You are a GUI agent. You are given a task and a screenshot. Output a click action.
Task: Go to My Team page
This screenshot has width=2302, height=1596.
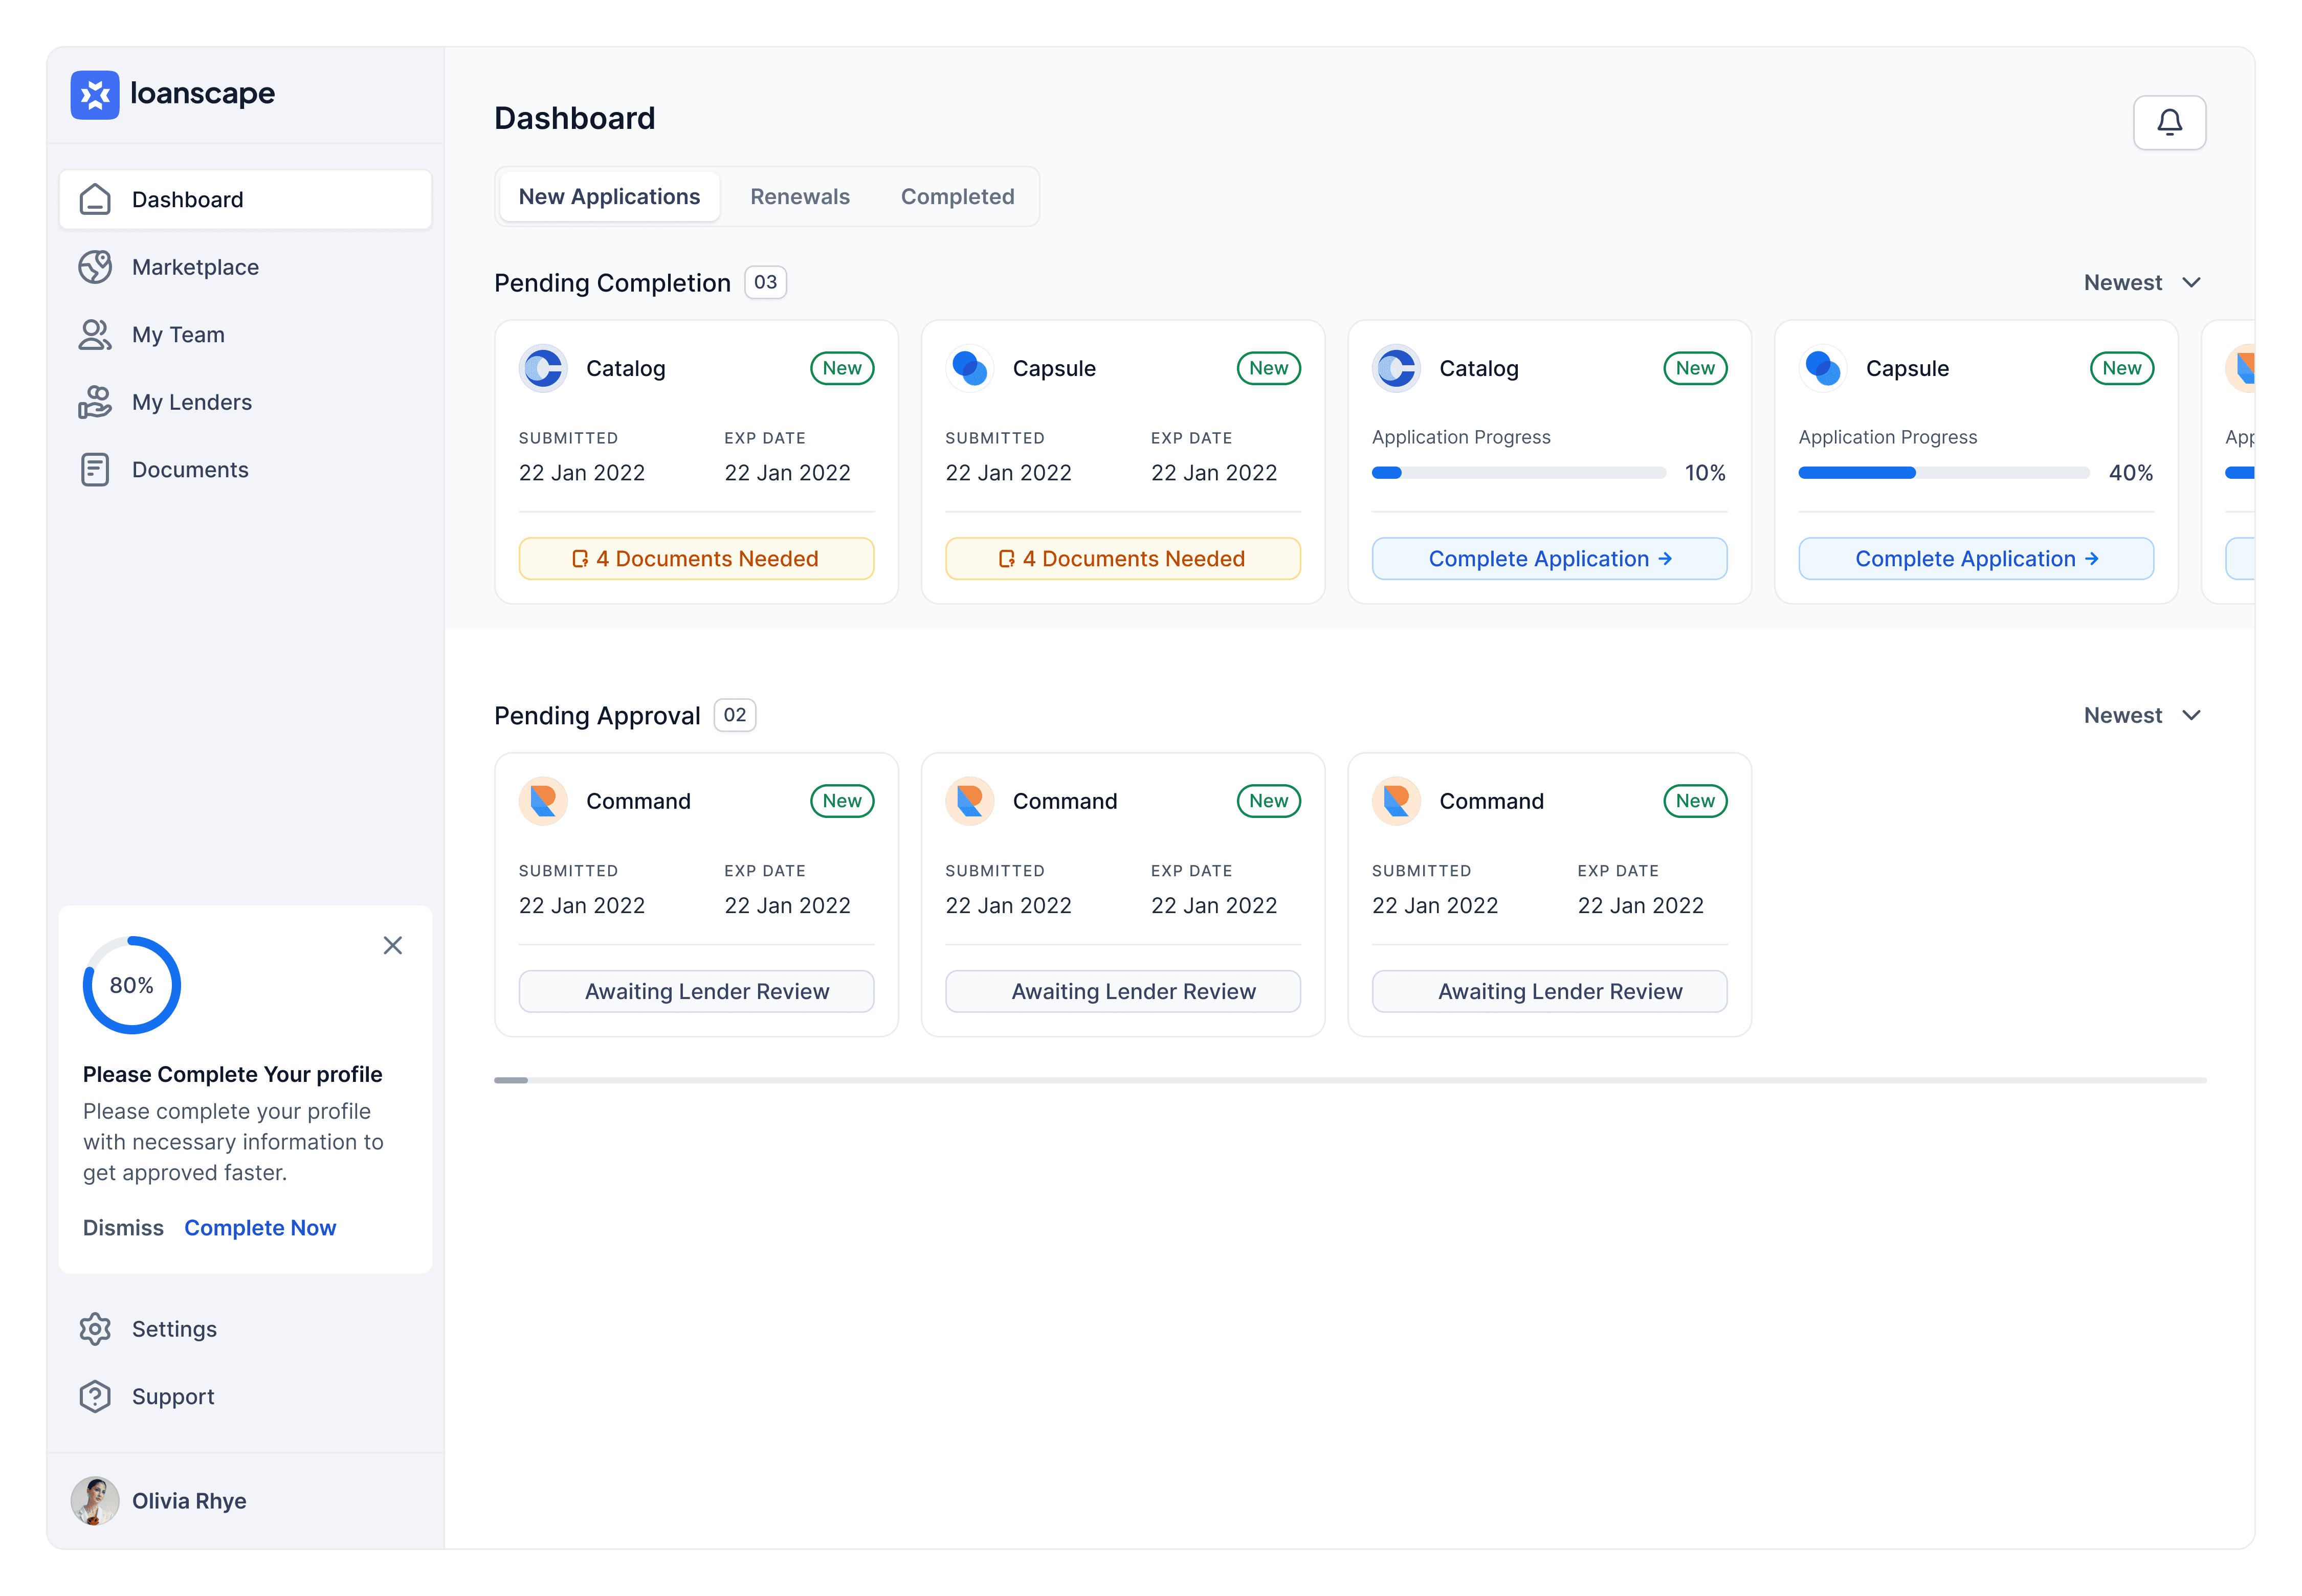click(x=178, y=335)
